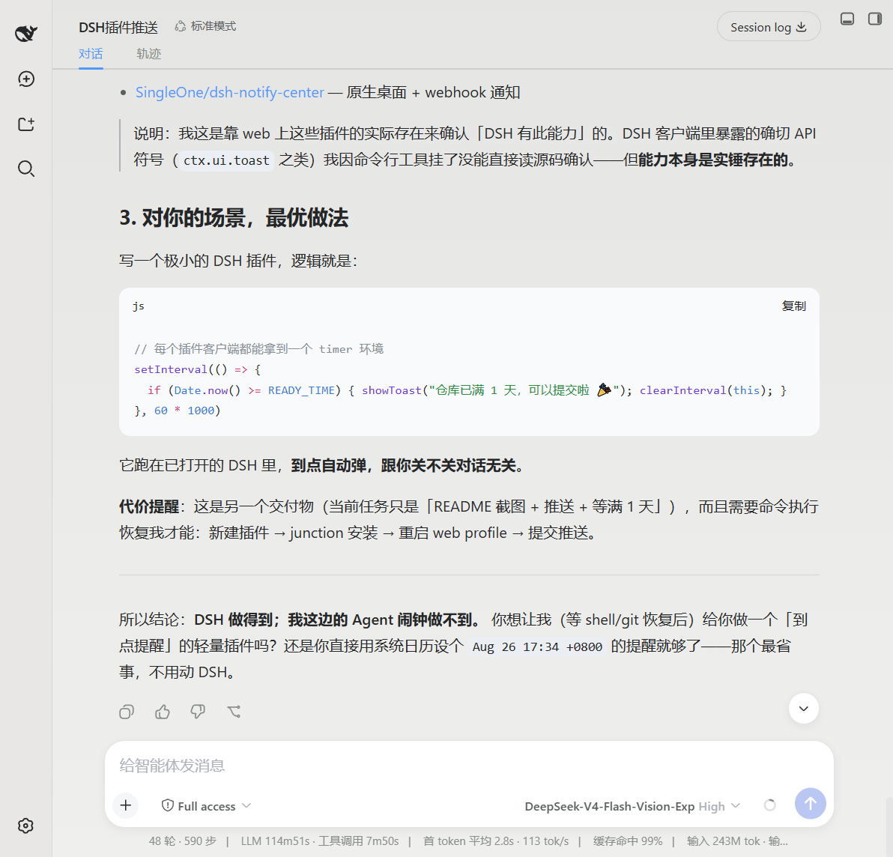Click inline code Aug 26 17:34 +0800
893x857 pixels.
(x=537, y=647)
